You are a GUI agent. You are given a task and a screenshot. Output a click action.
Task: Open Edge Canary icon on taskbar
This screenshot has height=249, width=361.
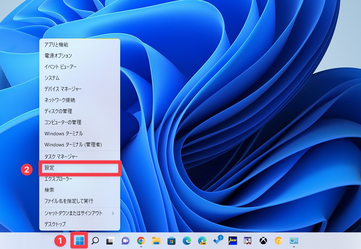coord(202,241)
